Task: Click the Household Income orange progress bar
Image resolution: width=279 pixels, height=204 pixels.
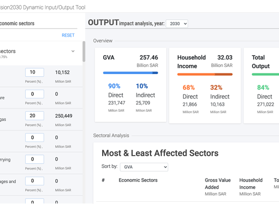Action: [205, 74]
